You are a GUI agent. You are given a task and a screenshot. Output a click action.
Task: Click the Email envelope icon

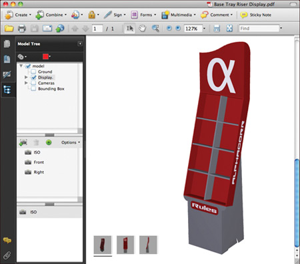tap(47, 29)
